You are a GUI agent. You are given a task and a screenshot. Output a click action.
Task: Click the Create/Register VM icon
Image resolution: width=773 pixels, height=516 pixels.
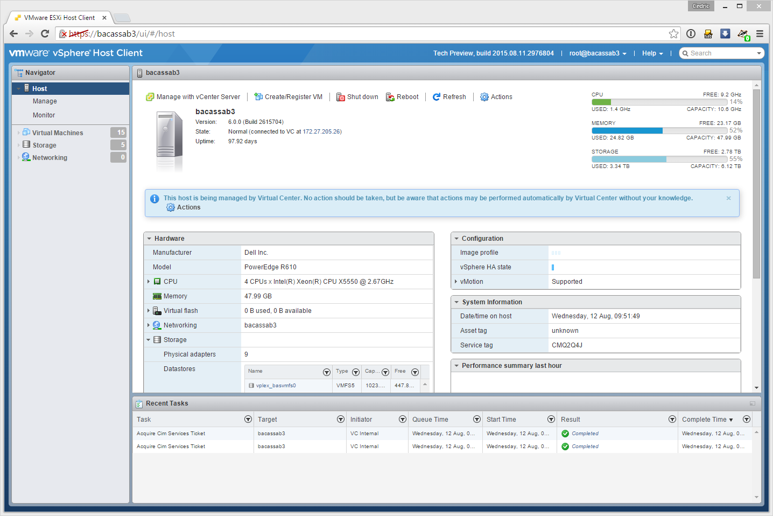tap(258, 97)
